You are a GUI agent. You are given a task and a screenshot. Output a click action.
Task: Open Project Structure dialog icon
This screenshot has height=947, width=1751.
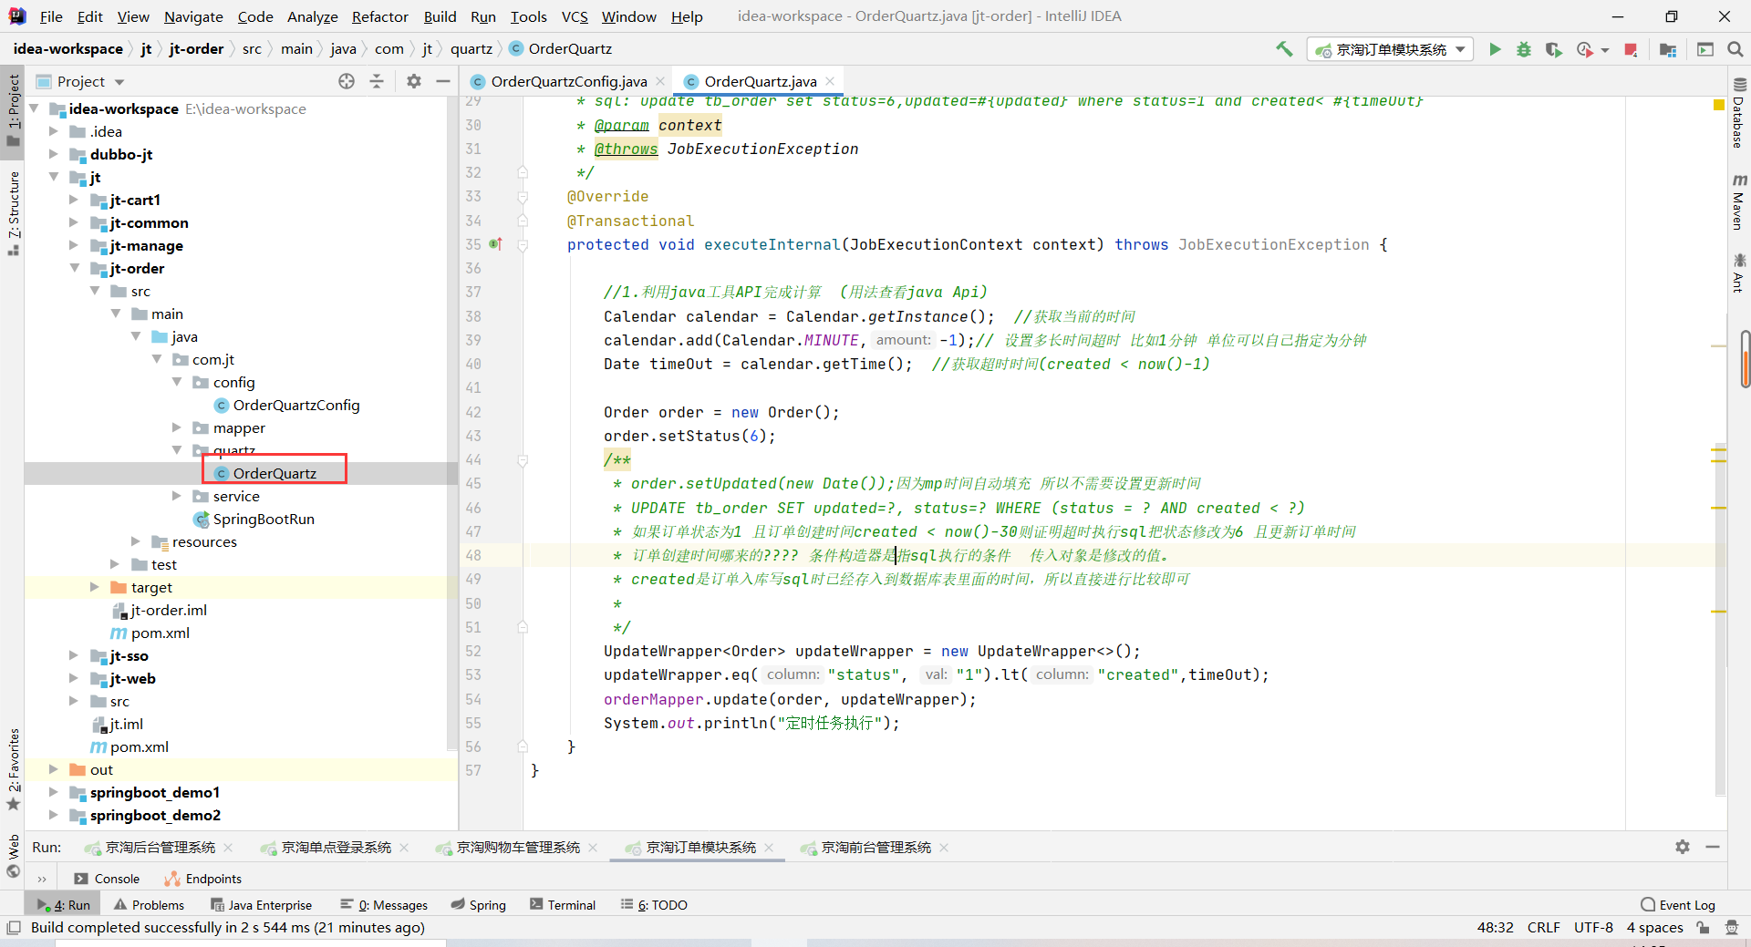(x=1668, y=49)
